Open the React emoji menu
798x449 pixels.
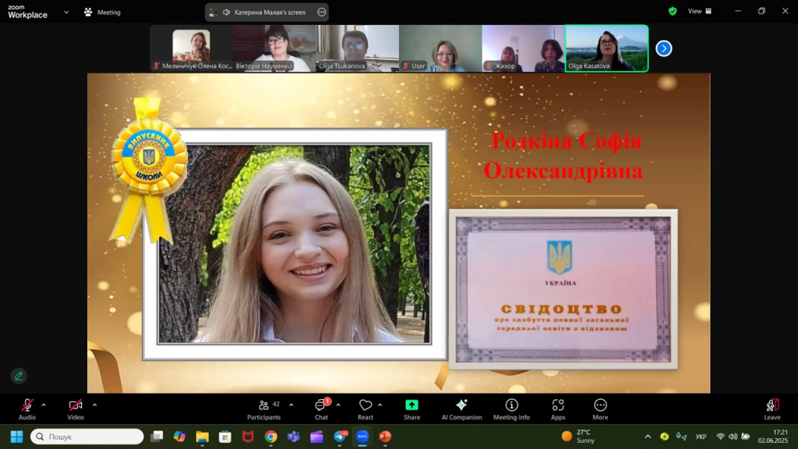click(x=365, y=408)
